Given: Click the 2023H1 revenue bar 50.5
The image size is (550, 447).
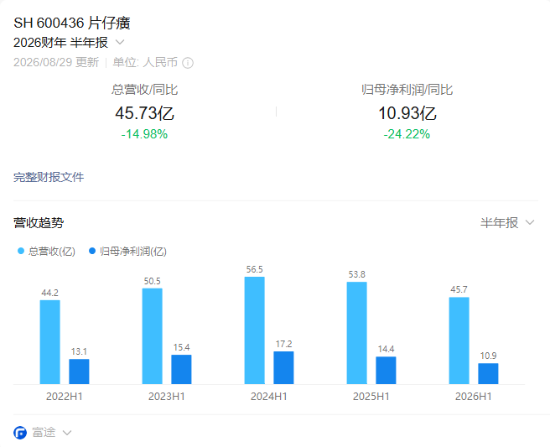Looking at the screenshot, I should point(153,336).
